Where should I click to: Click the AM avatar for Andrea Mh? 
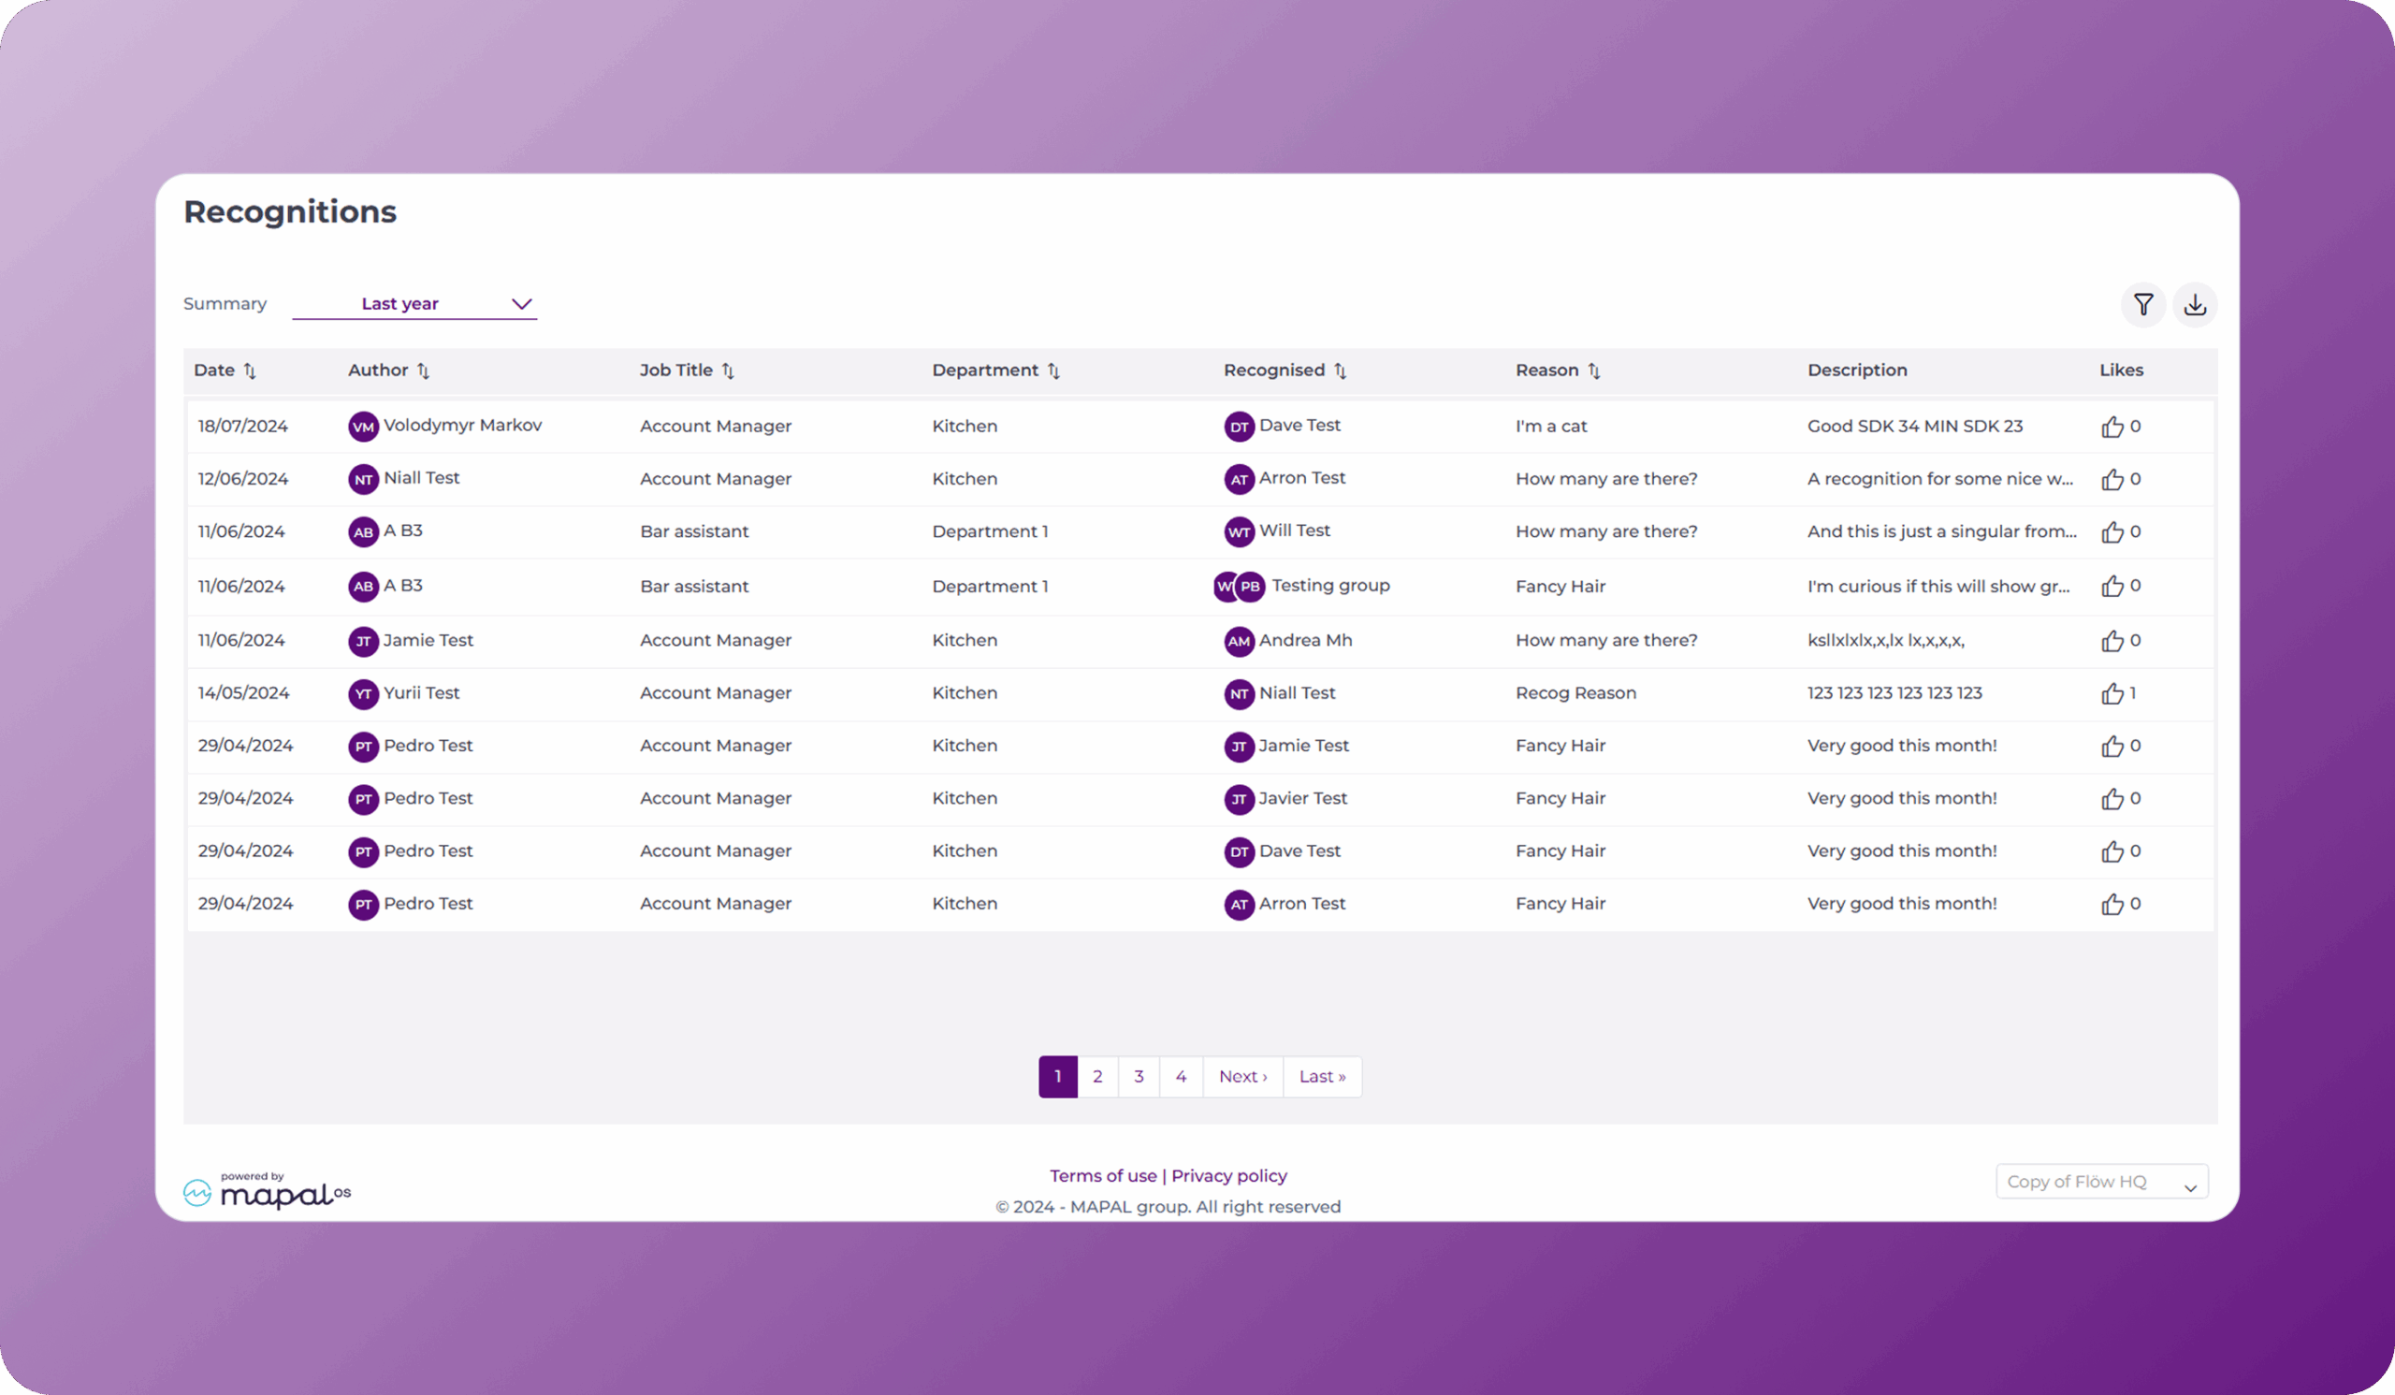point(1240,642)
